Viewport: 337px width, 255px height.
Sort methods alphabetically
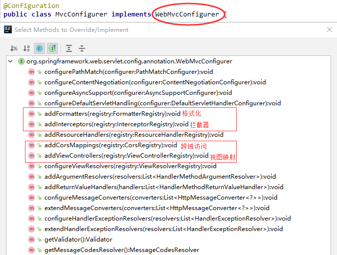tap(26, 48)
